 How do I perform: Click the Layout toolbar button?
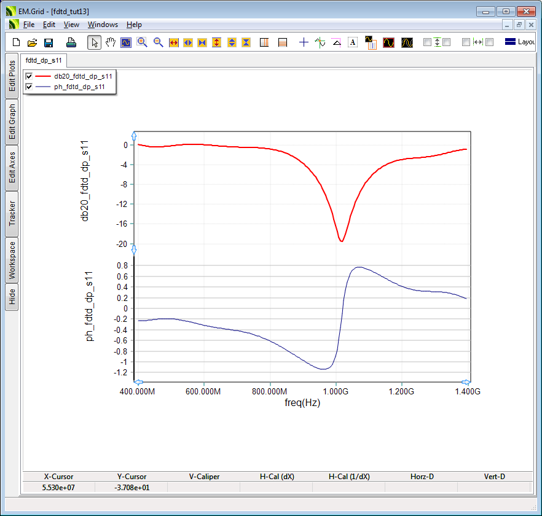coord(519,42)
